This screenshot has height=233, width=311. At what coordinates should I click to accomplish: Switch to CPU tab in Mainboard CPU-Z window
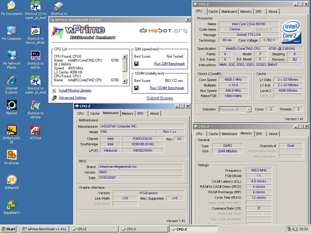tap(80, 113)
